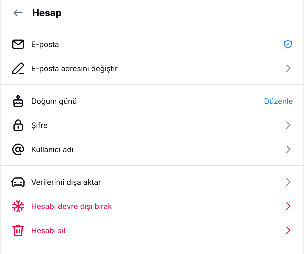The height and width of the screenshot is (254, 304).
Task: Click the @ icon beside Kullanıcı adı
Action: tap(18, 149)
